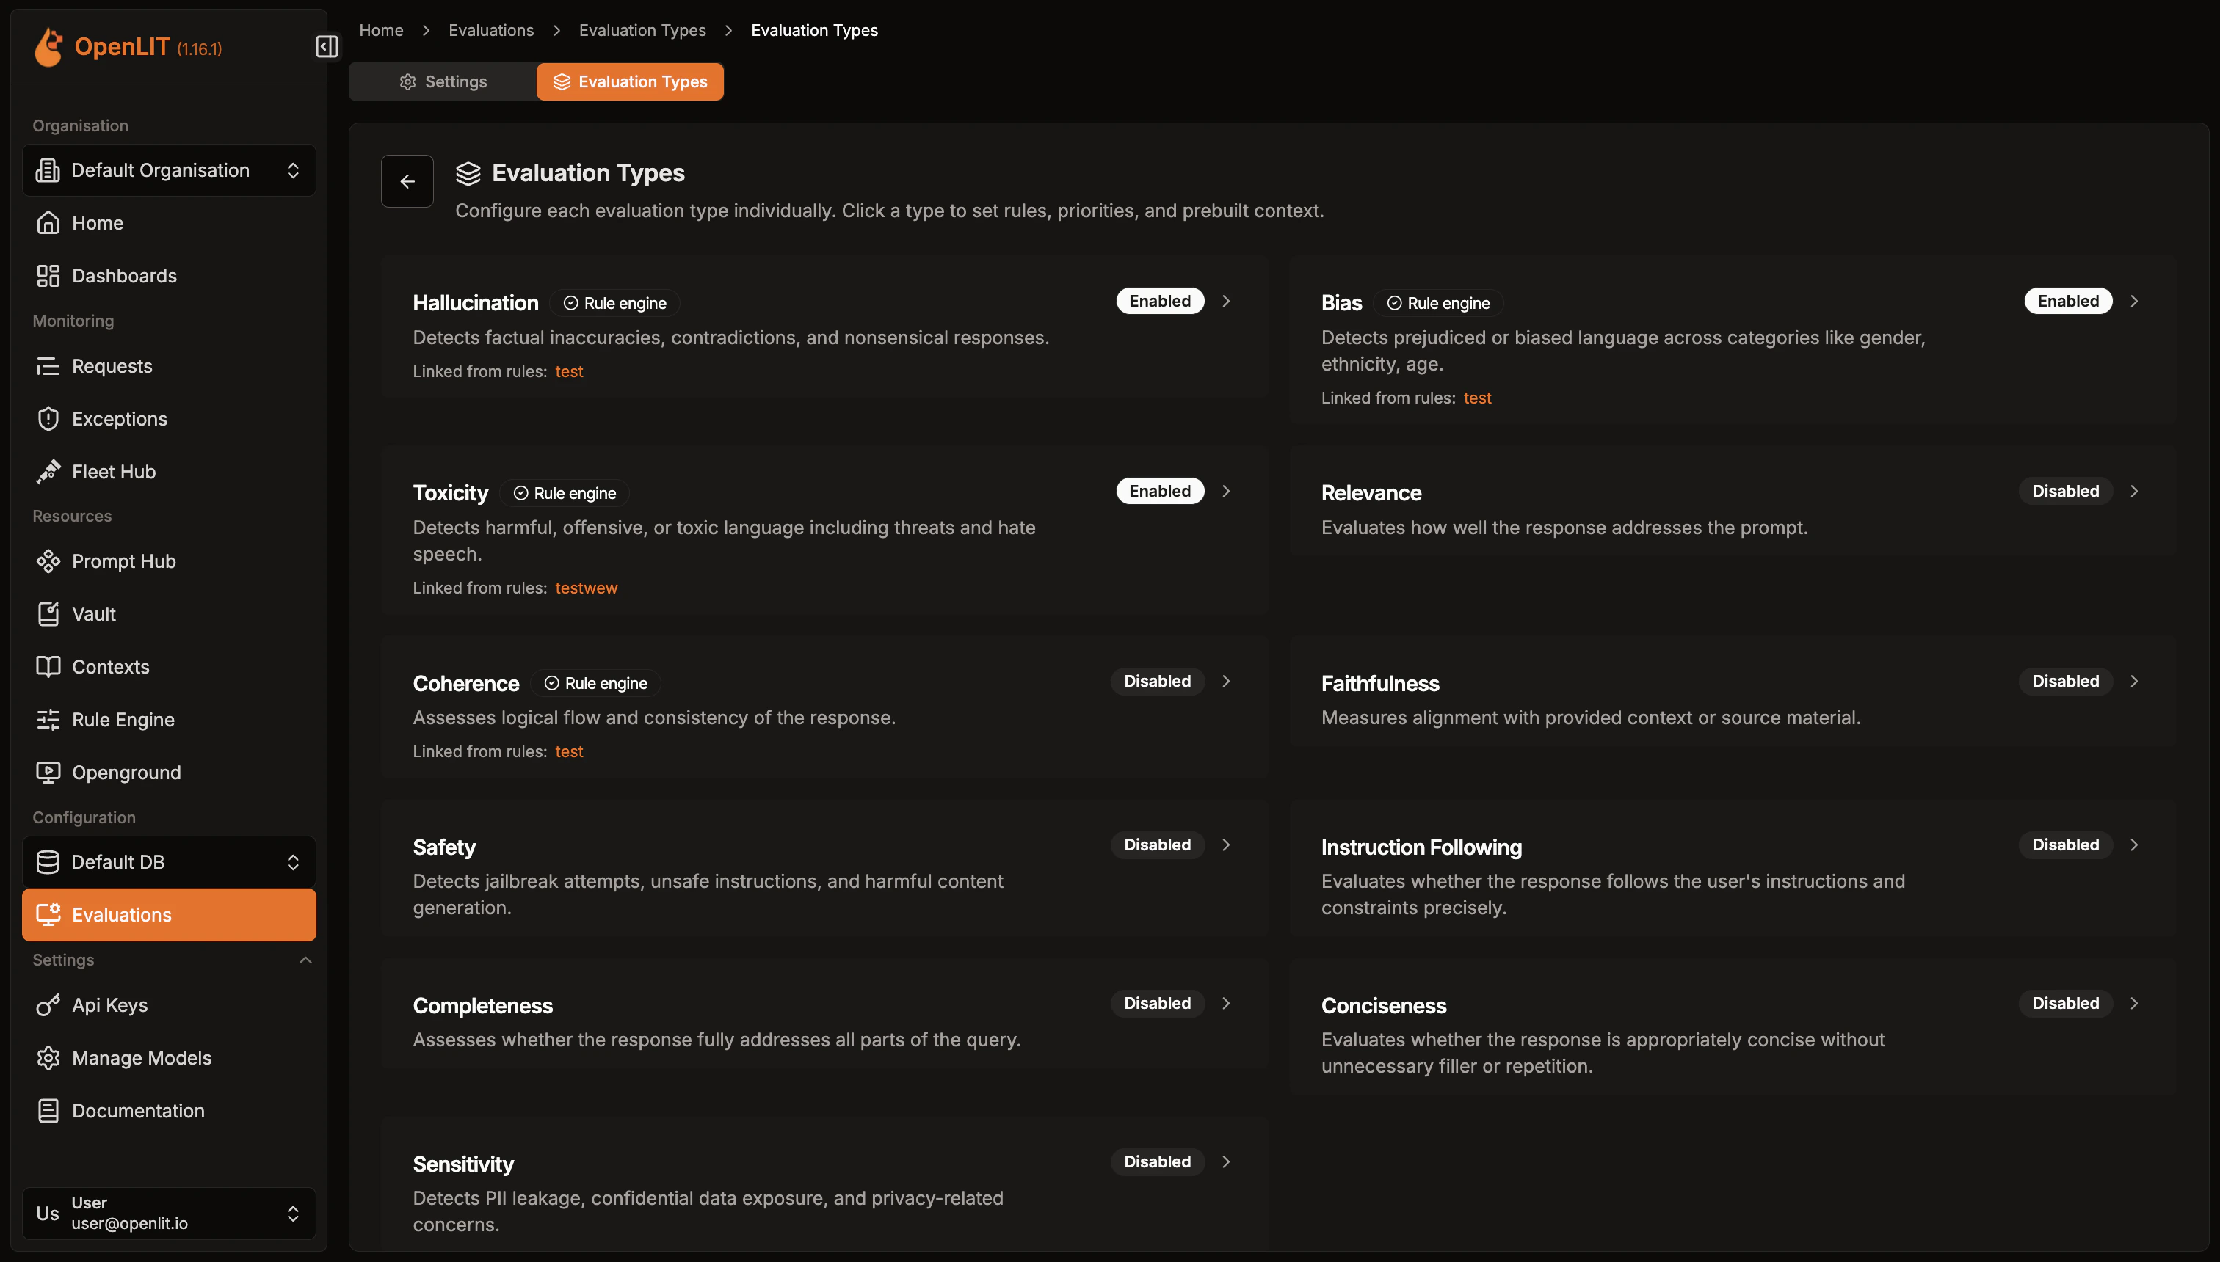Open Rule Engine sidebar item
2220x1262 pixels.
pyautogui.click(x=123, y=719)
